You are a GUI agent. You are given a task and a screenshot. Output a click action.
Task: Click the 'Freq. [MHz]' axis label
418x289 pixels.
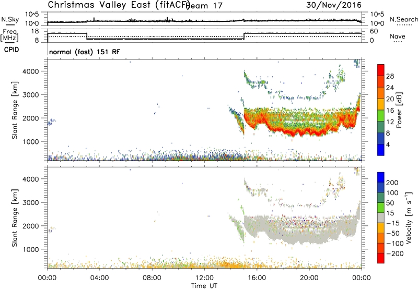(x=9, y=35)
